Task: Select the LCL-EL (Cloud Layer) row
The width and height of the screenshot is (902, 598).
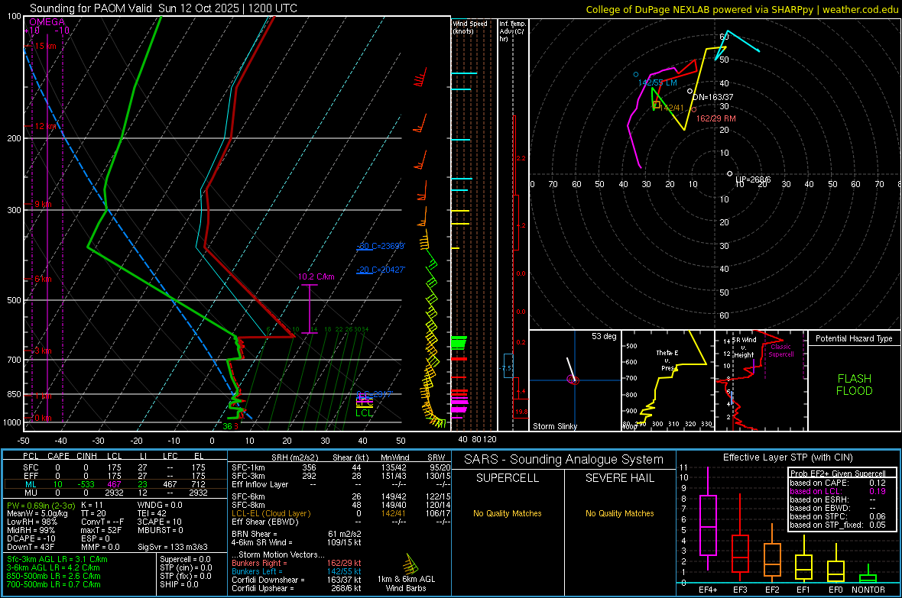Action: click(341, 513)
